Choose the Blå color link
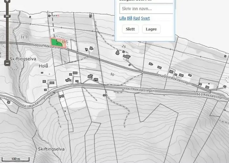The image size is (229, 163). [x=130, y=18]
